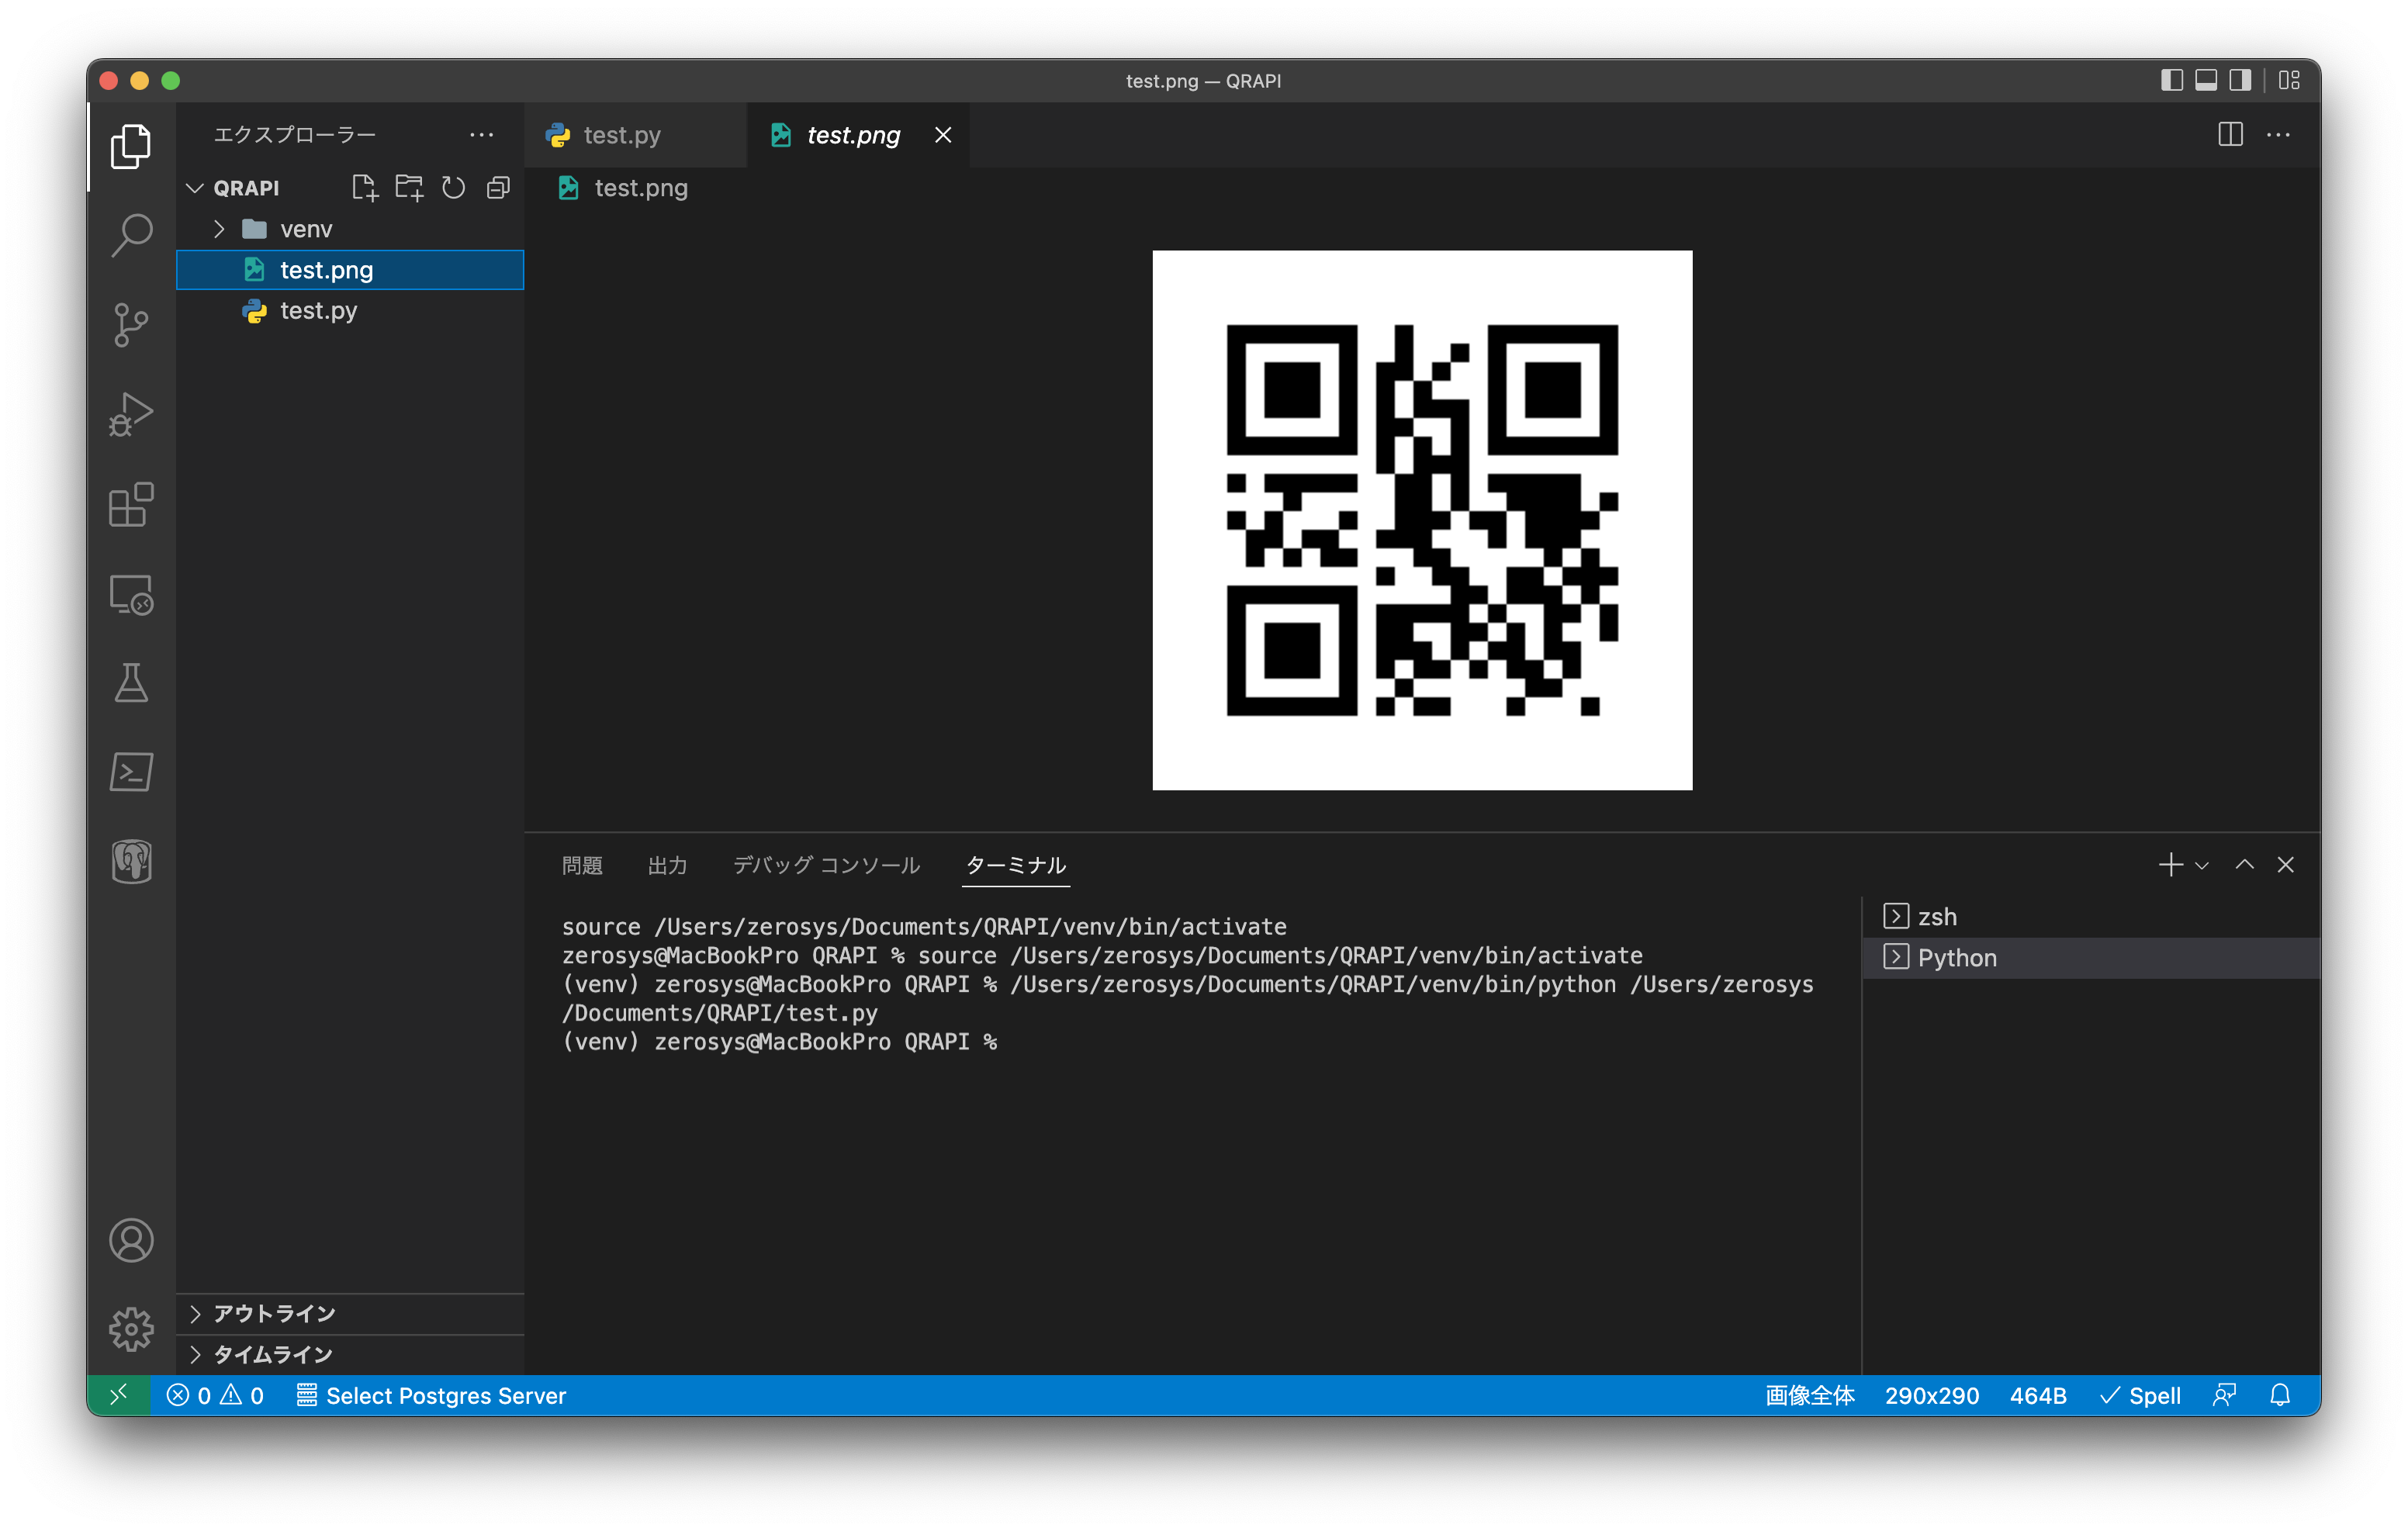
Task: Switch to the 出力 panel tab
Action: (x=667, y=865)
